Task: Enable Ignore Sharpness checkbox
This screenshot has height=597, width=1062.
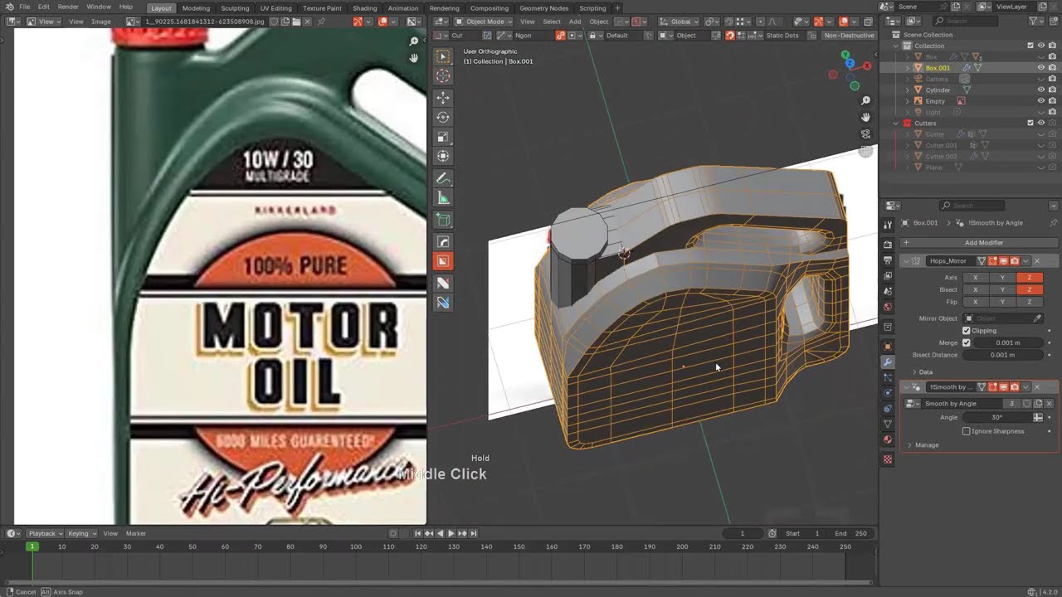Action: [x=967, y=431]
